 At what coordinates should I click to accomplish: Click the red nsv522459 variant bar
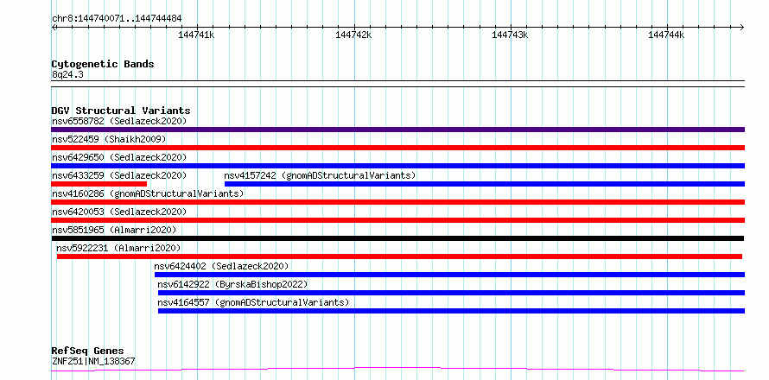click(x=397, y=148)
